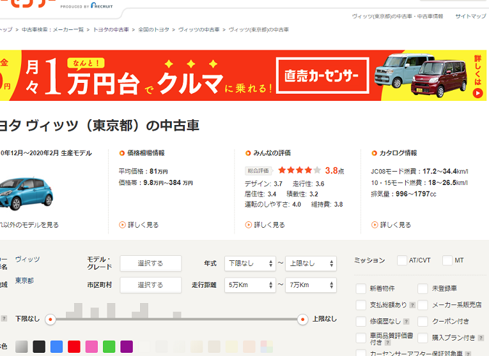Screen dimensions: 489x356
Task: Enable the AT/CVT transmission checkbox
Action: coord(402,260)
